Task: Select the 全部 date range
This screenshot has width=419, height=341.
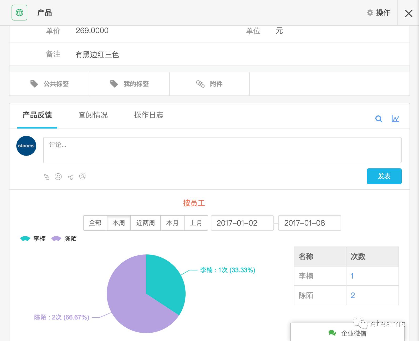Action: click(95, 223)
